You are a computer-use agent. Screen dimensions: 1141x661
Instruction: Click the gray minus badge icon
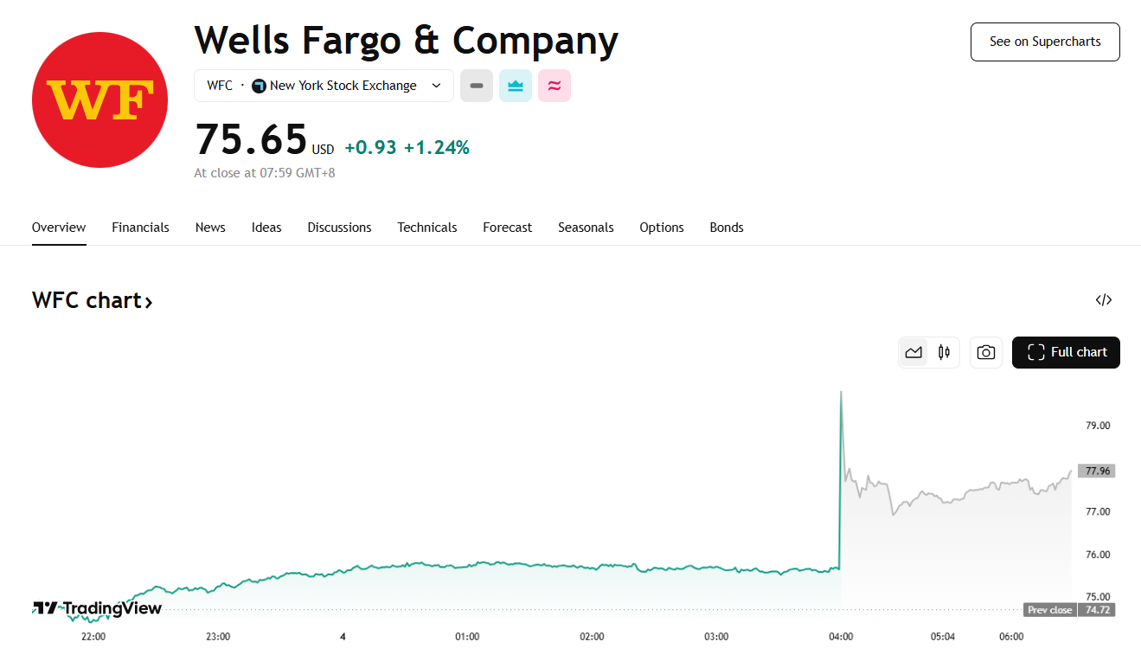tap(476, 86)
